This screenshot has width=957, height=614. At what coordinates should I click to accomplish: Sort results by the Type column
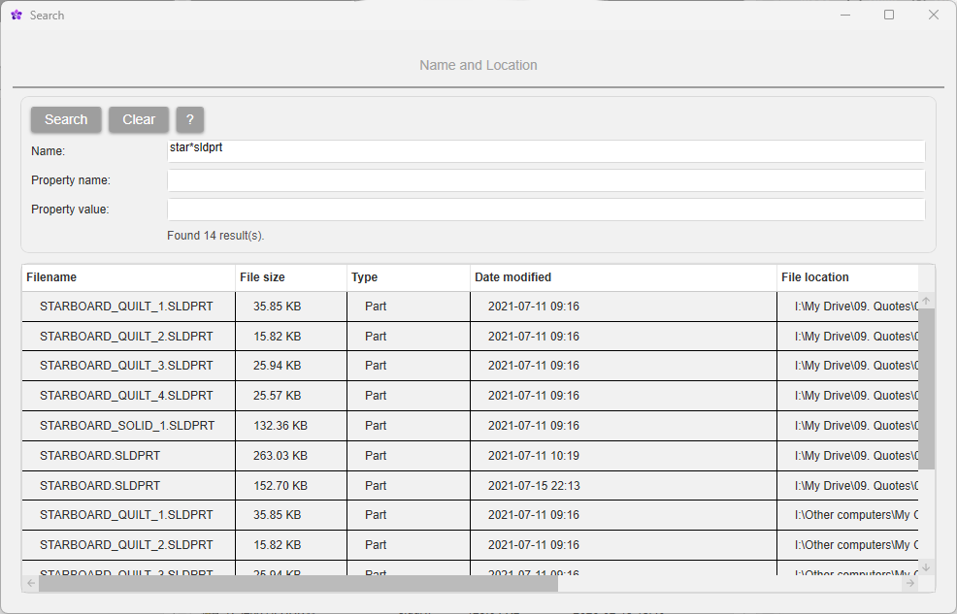408,277
